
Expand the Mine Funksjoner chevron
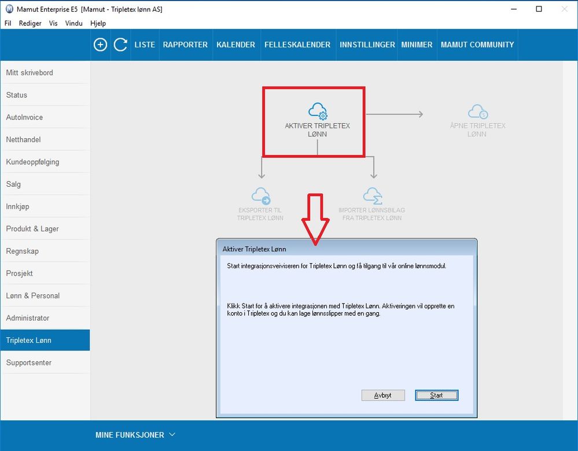(x=172, y=434)
